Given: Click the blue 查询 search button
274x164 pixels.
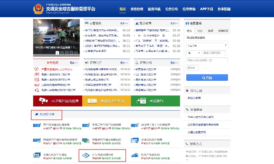Looking at the screenshot, I should tap(207, 78).
